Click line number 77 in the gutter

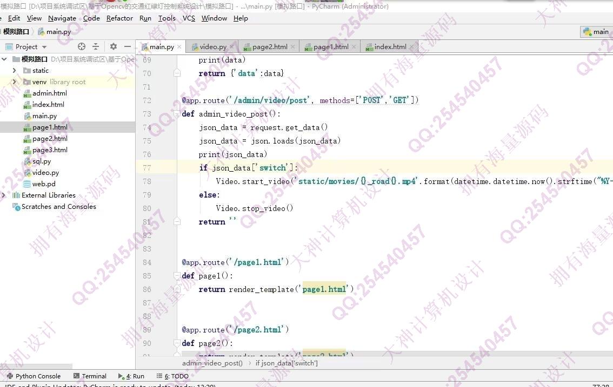[x=147, y=167]
